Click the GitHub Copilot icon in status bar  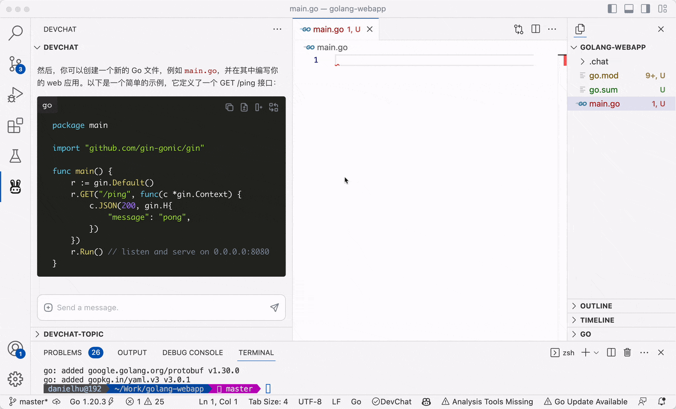pos(426,402)
